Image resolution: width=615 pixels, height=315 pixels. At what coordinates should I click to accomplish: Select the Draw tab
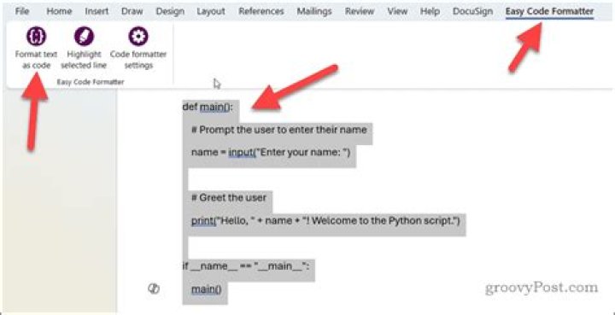click(x=132, y=11)
